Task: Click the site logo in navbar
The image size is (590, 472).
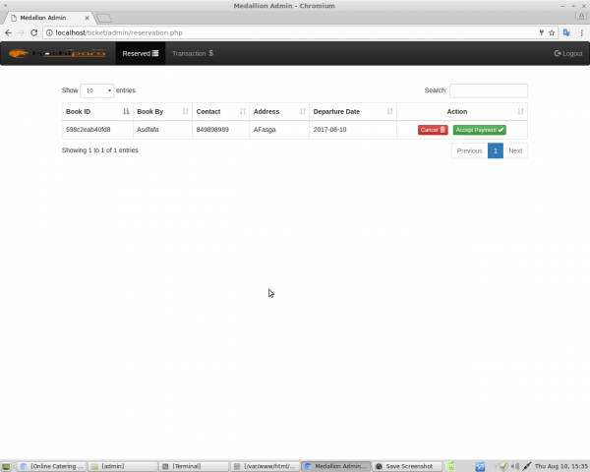Action: (x=57, y=53)
